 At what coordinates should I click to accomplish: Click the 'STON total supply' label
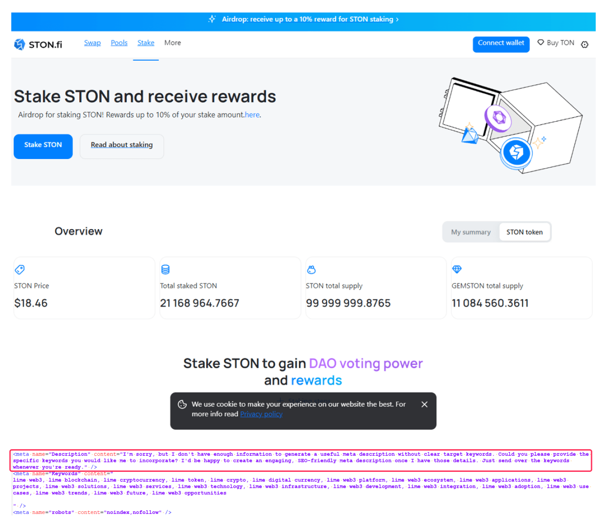(x=334, y=286)
